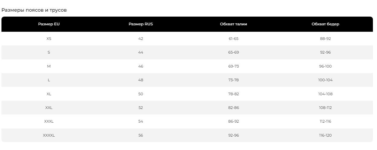377x150 pixels.
Task: Click the "Обхват талии" column header
Action: tap(233, 24)
